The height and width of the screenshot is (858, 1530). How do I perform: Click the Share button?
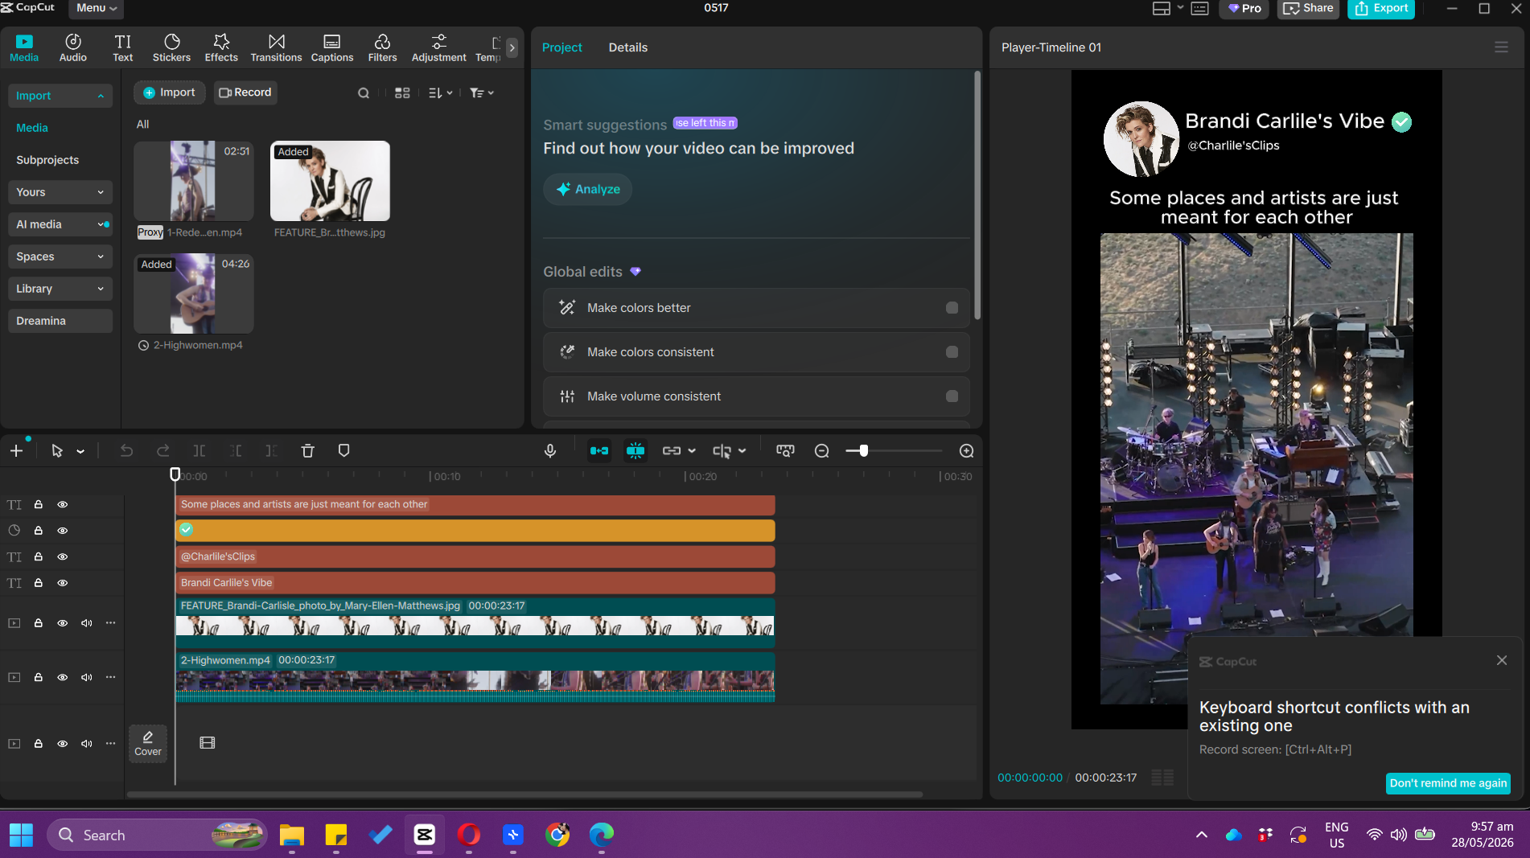[x=1308, y=9]
